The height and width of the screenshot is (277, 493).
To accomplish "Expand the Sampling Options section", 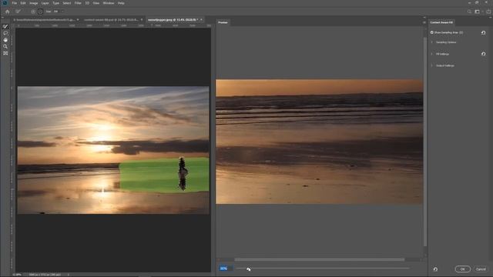I will tap(431, 42).
